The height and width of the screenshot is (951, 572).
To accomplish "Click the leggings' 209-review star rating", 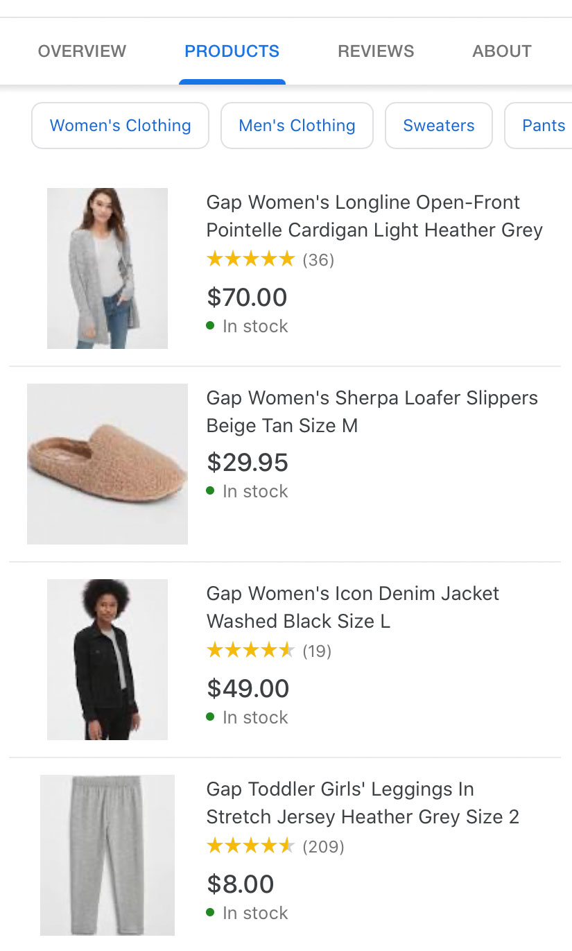I will 275,847.
